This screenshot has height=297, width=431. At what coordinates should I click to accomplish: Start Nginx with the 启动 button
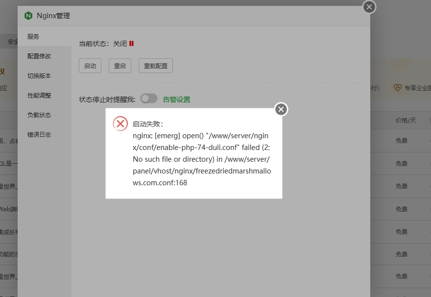(90, 66)
